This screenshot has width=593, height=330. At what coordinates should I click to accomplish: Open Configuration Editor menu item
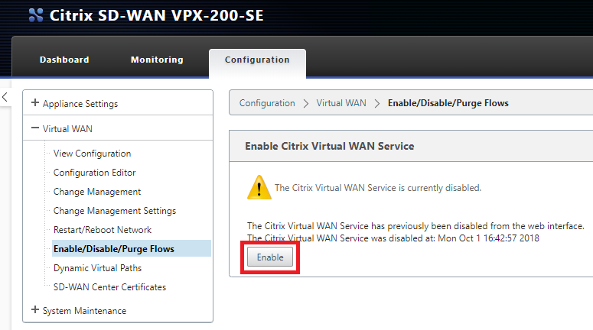tap(95, 173)
